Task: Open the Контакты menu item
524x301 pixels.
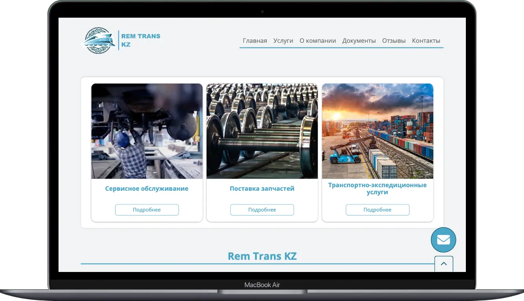Action: pyautogui.click(x=426, y=41)
